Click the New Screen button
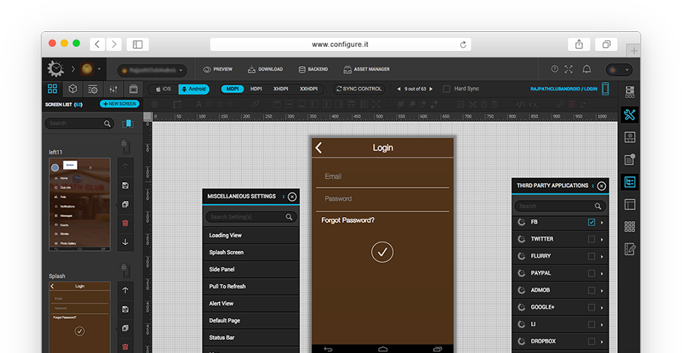682x353 pixels. point(120,104)
